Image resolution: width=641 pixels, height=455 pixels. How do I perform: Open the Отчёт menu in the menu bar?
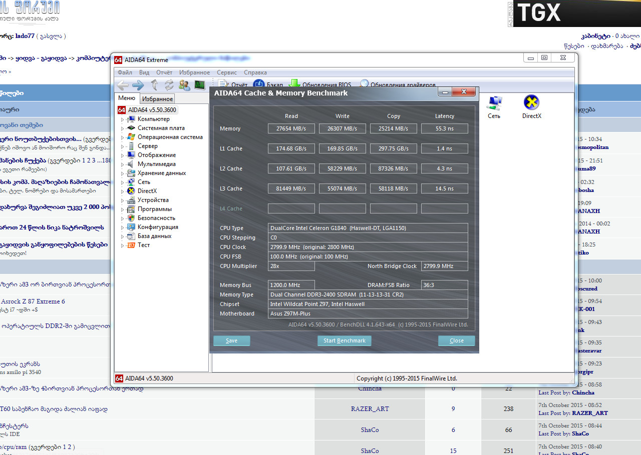coord(164,72)
